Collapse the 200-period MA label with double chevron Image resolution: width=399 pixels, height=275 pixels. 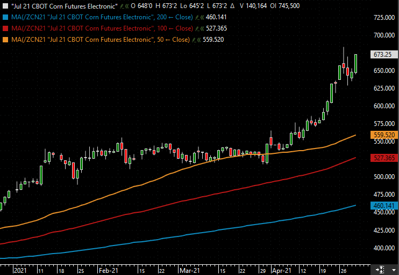pyautogui.click(x=202, y=17)
